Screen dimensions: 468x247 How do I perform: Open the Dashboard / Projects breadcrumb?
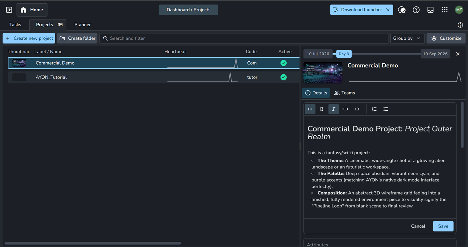tap(188, 10)
